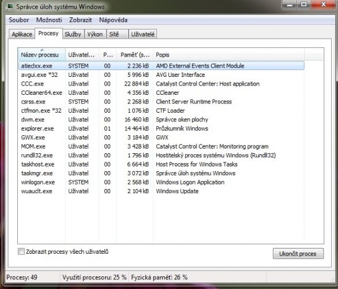Click the Task Manager title bar icon
338x289 pixels.
tap(9, 6)
